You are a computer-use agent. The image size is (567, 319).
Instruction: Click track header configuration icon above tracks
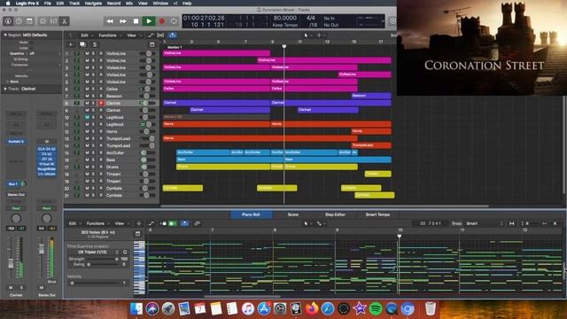pyautogui.click(x=151, y=44)
